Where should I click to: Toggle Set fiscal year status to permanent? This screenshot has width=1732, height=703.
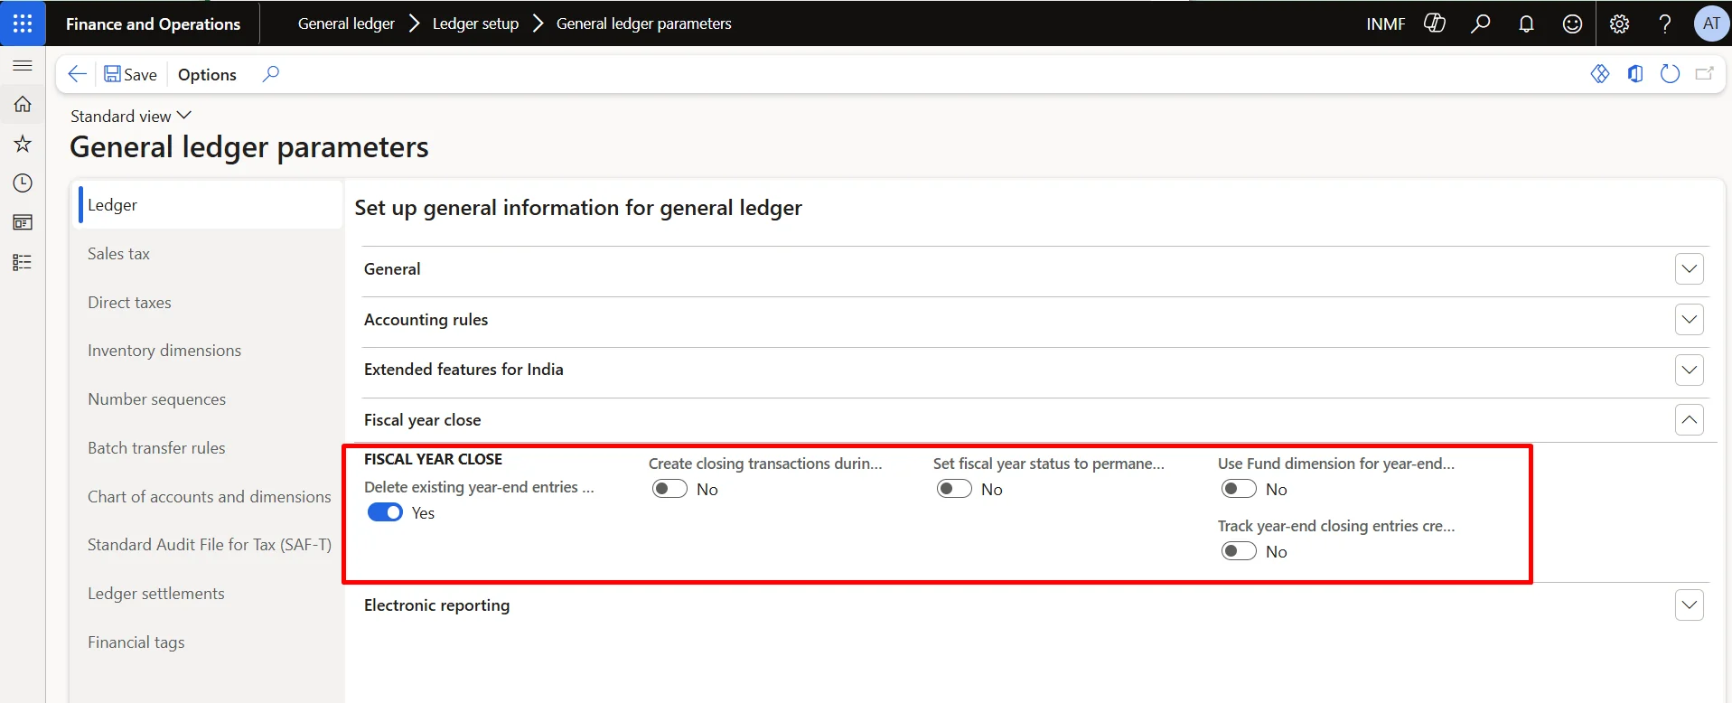click(954, 489)
